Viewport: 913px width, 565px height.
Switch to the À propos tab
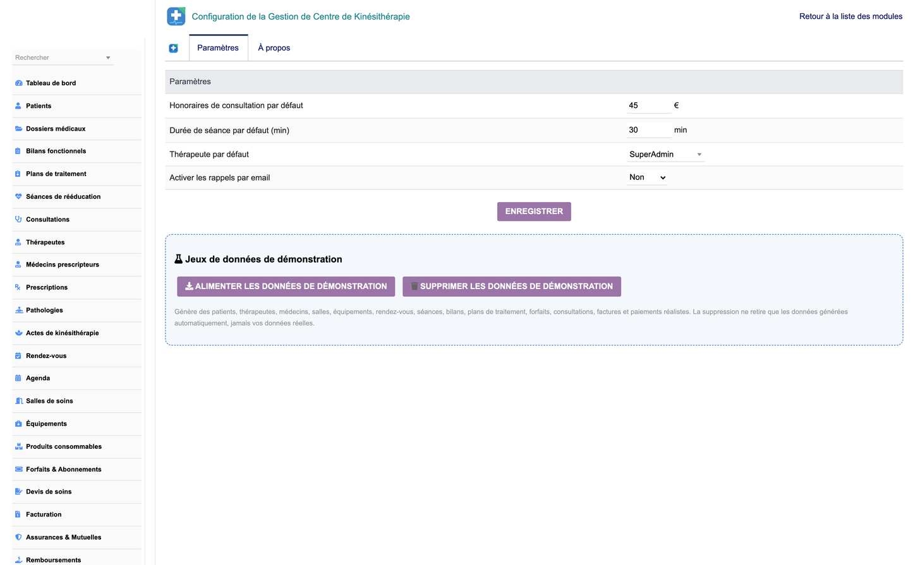click(274, 48)
